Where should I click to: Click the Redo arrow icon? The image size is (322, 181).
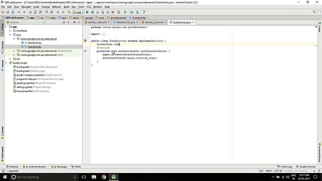24,12
